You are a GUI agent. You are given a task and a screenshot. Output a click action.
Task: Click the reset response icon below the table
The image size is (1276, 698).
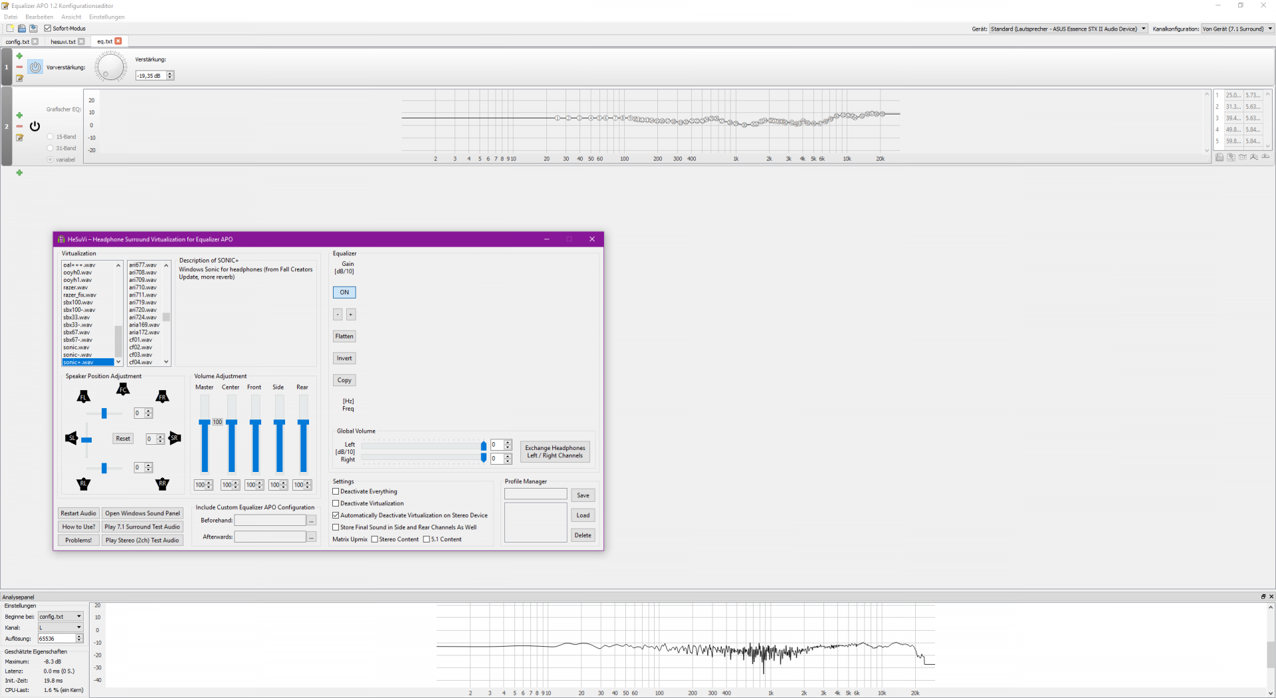click(x=1265, y=158)
